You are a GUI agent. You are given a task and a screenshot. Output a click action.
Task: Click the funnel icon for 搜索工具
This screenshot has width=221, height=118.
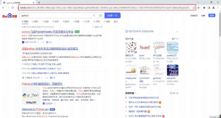pyautogui.click(x=93, y=27)
